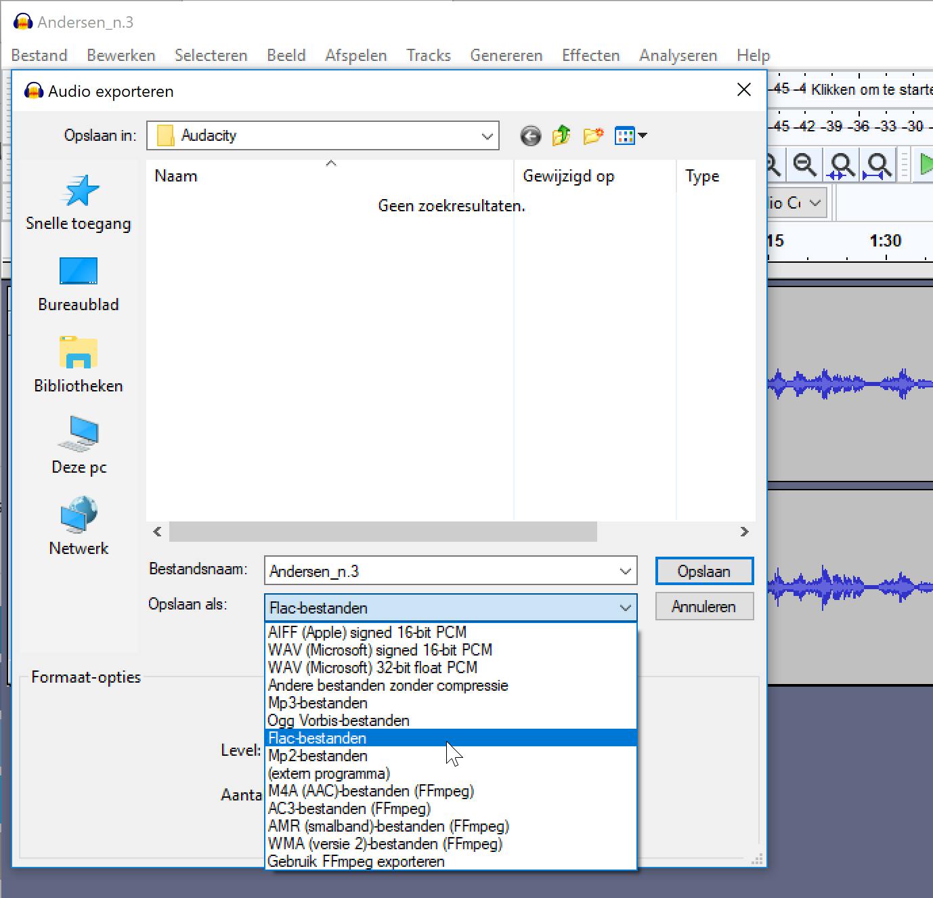
Task: Click the zoom out magnifier icon
Action: [805, 165]
